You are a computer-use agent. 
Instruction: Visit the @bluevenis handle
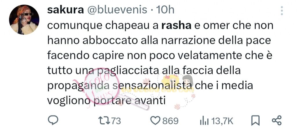click(x=117, y=10)
